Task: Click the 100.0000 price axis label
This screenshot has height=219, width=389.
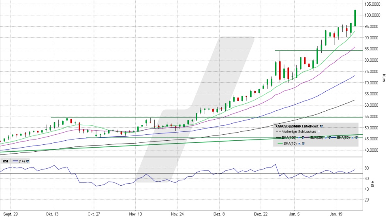Action: coord(372,15)
